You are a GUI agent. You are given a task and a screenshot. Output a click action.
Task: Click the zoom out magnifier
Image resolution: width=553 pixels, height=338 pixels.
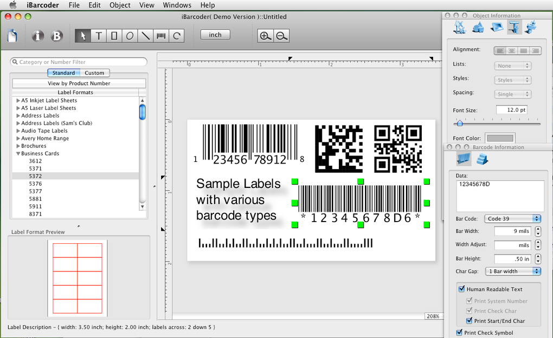[281, 36]
